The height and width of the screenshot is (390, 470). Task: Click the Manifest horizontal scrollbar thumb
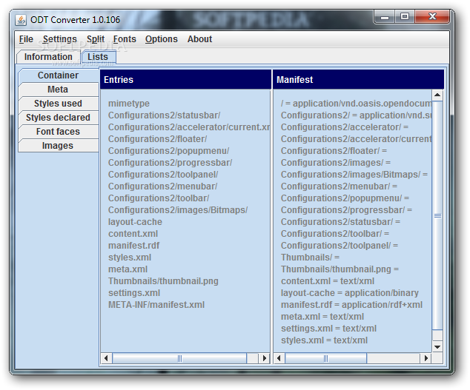326,358
